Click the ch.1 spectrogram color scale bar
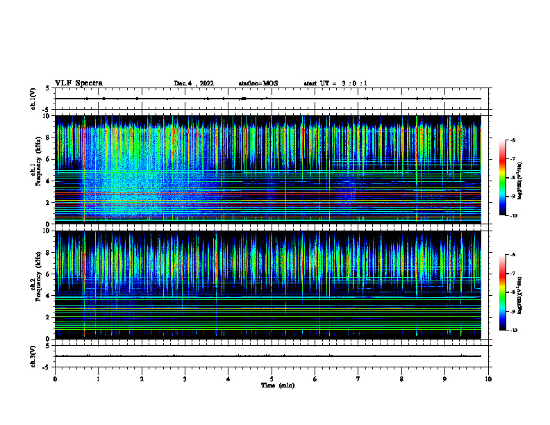Viewport: 550px width, 425px height. 503,178
